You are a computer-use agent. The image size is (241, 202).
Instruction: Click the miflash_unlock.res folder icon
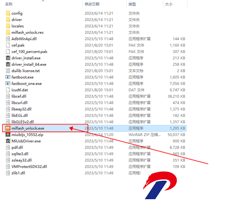click(x=8, y=33)
